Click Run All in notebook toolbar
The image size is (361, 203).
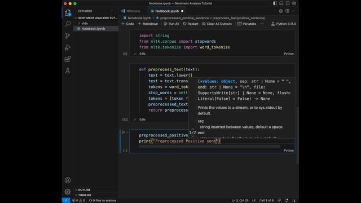(171, 24)
